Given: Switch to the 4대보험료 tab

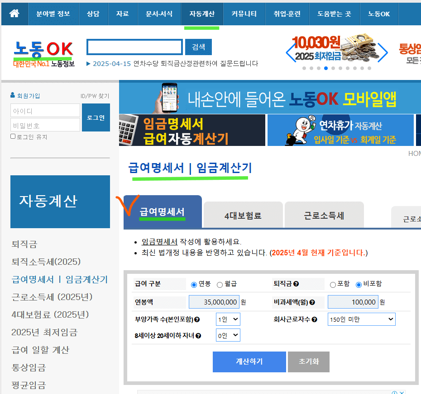Looking at the screenshot, I should click(x=243, y=215).
